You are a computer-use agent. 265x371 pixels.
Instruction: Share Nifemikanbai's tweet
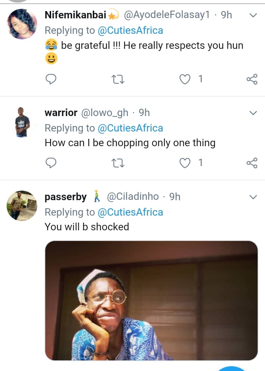click(x=252, y=79)
